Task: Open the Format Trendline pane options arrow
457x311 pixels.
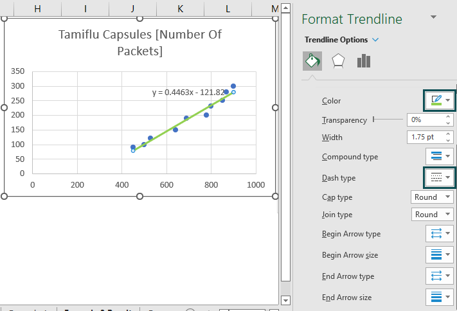Action: coord(434,17)
